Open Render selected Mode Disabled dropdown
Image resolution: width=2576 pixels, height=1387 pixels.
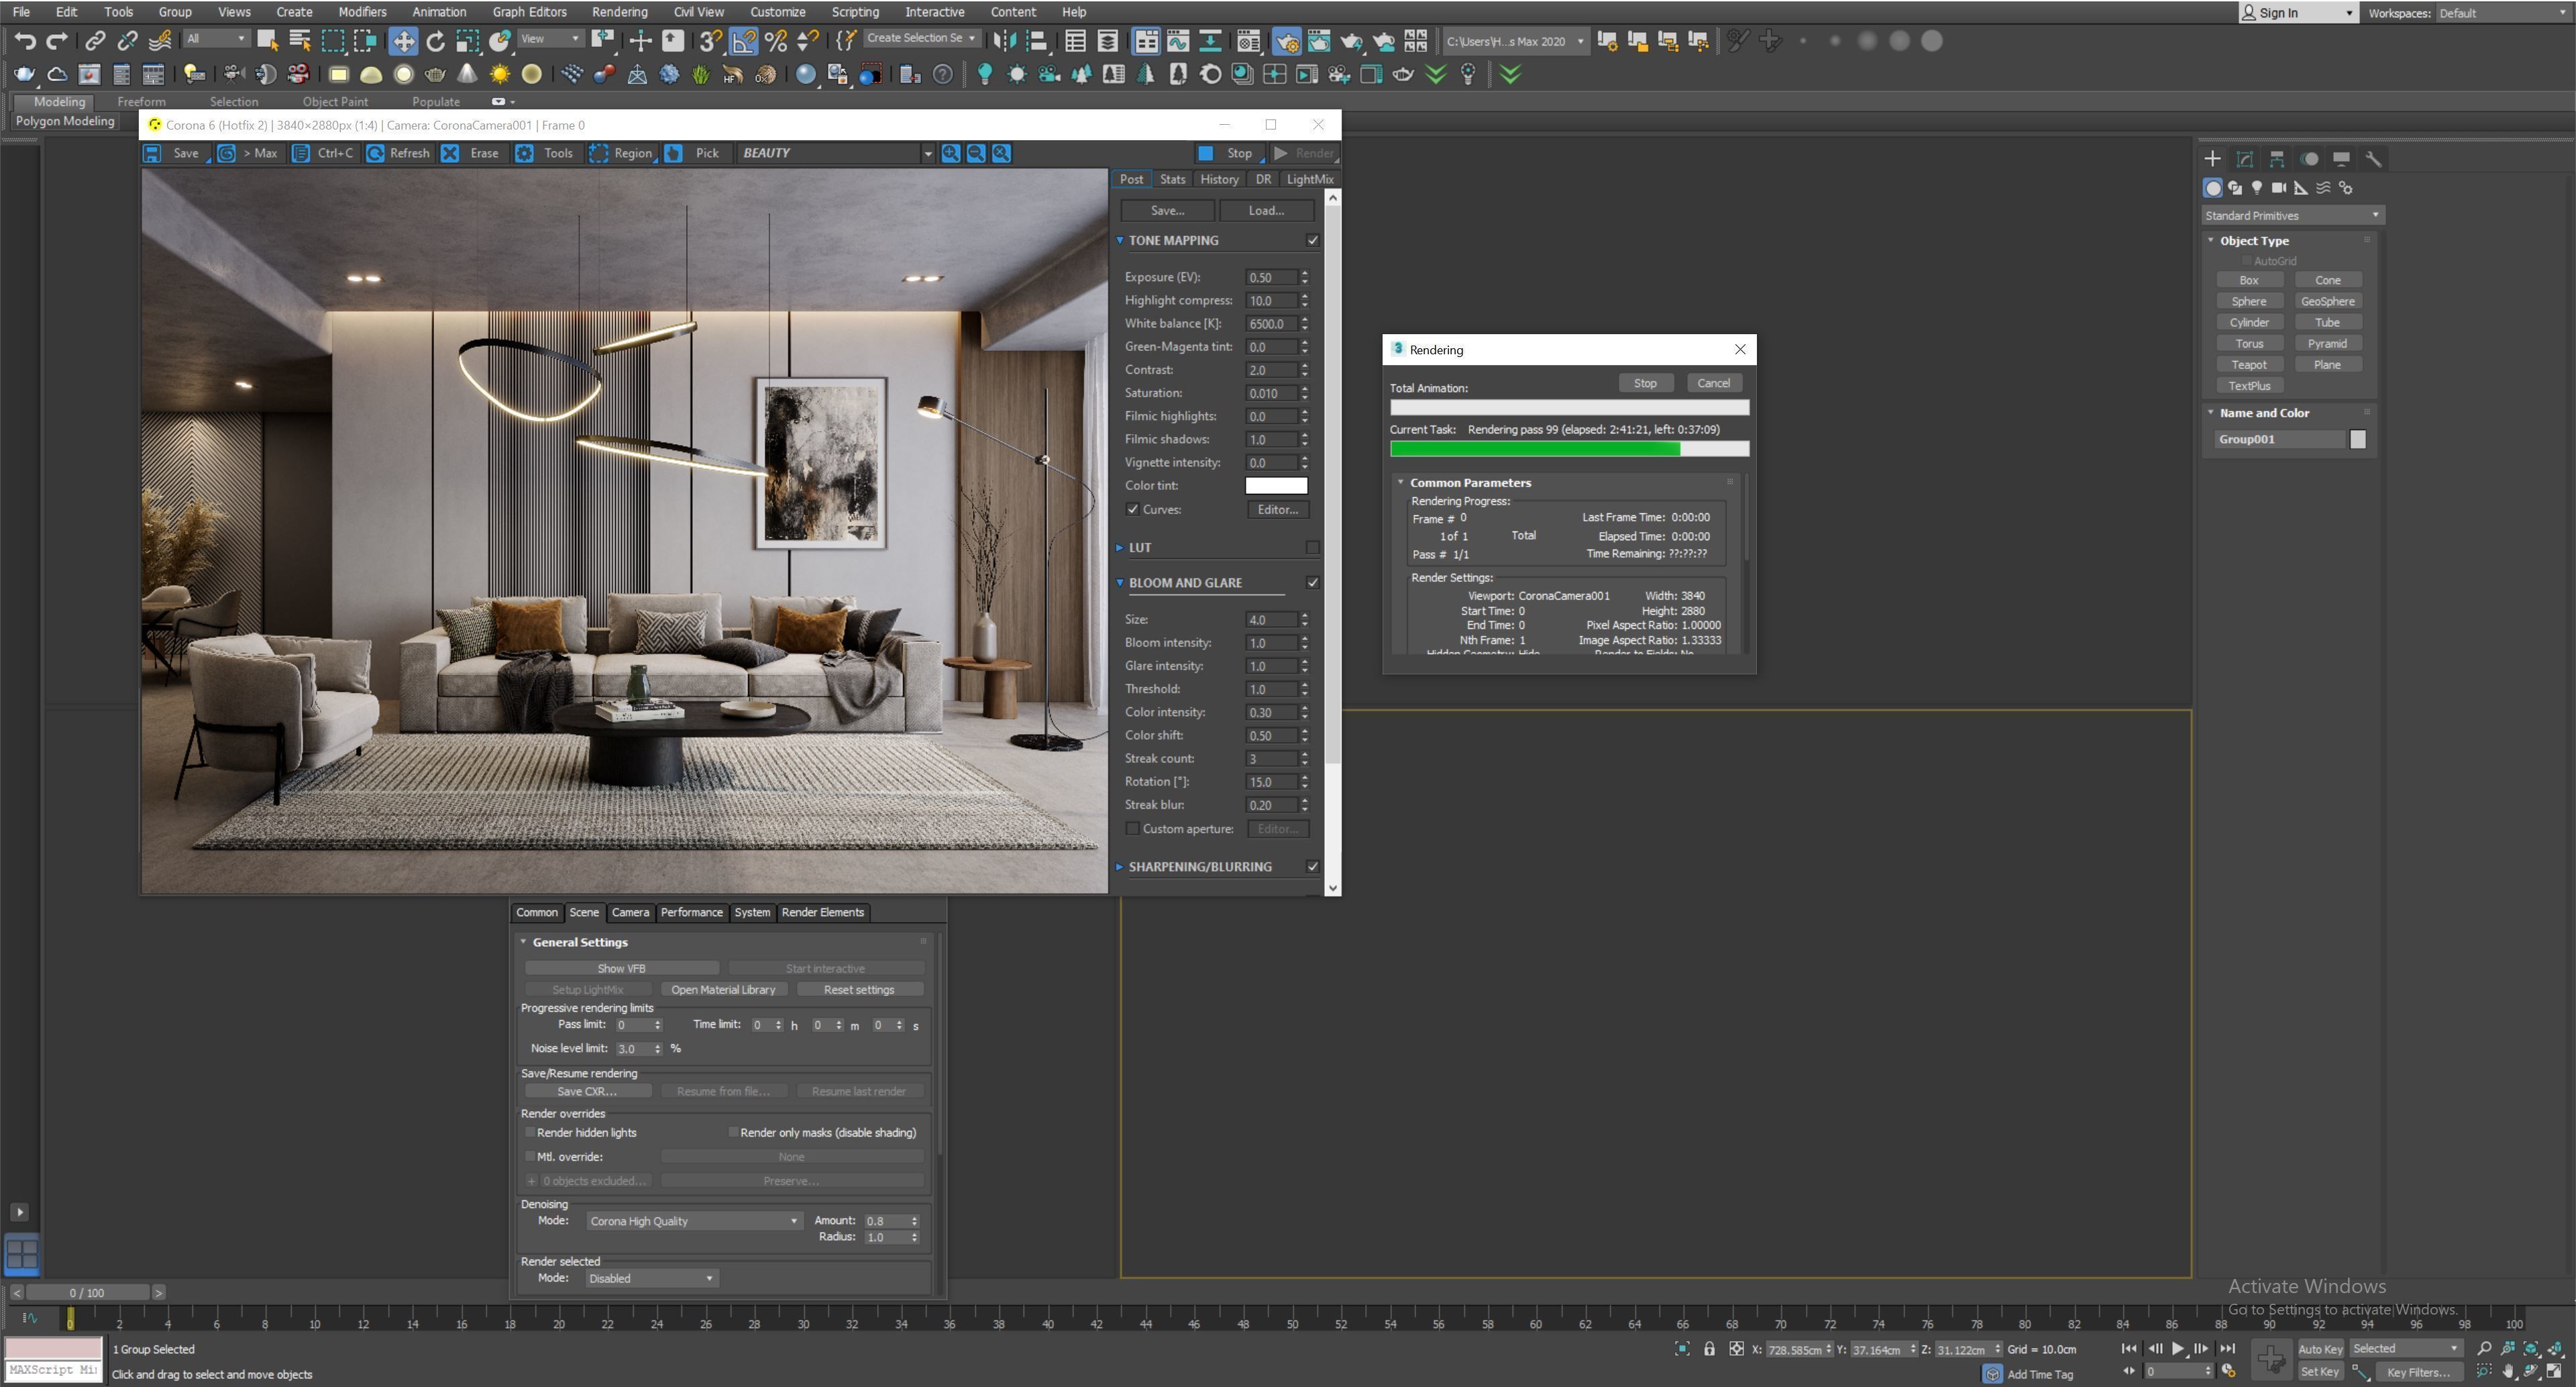[x=651, y=1279]
